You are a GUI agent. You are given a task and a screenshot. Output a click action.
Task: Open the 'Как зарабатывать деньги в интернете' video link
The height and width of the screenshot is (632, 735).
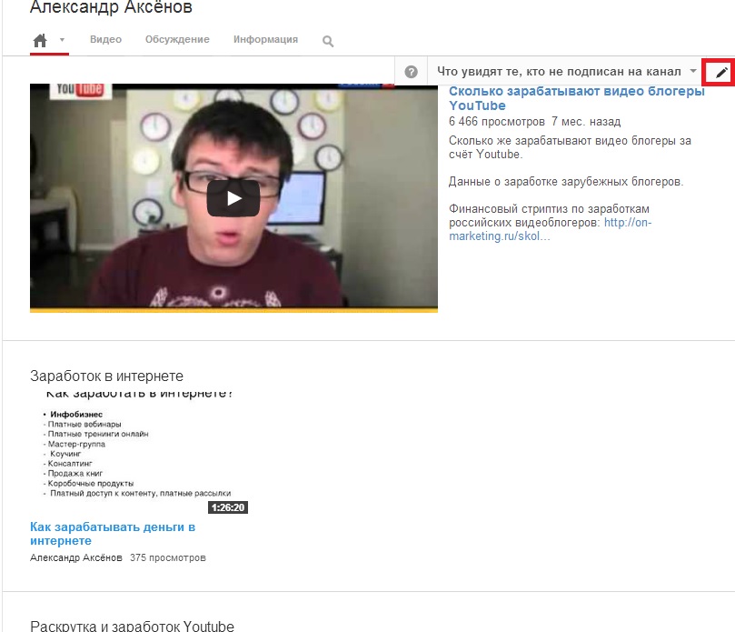(113, 534)
